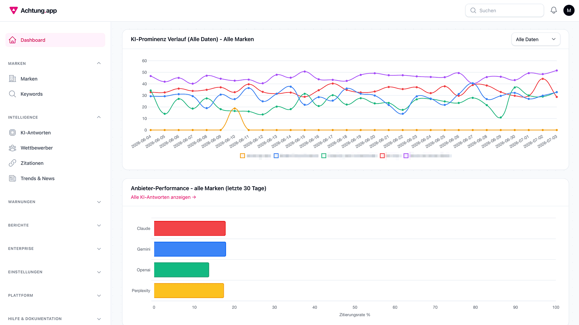Focus the Suchen search field

pos(505,11)
